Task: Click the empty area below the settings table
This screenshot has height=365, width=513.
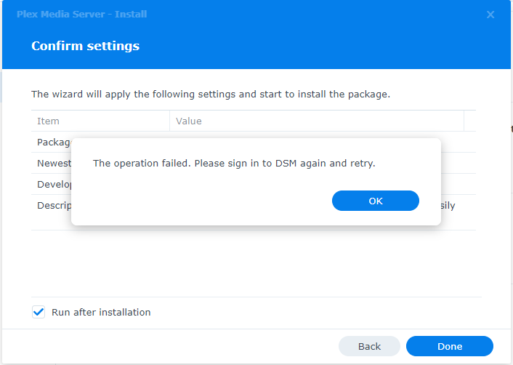Action: click(x=254, y=263)
